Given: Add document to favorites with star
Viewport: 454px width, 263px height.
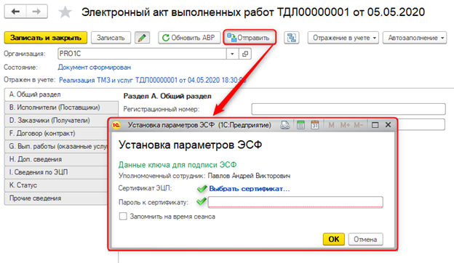Looking at the screenshot, I should coord(65,12).
